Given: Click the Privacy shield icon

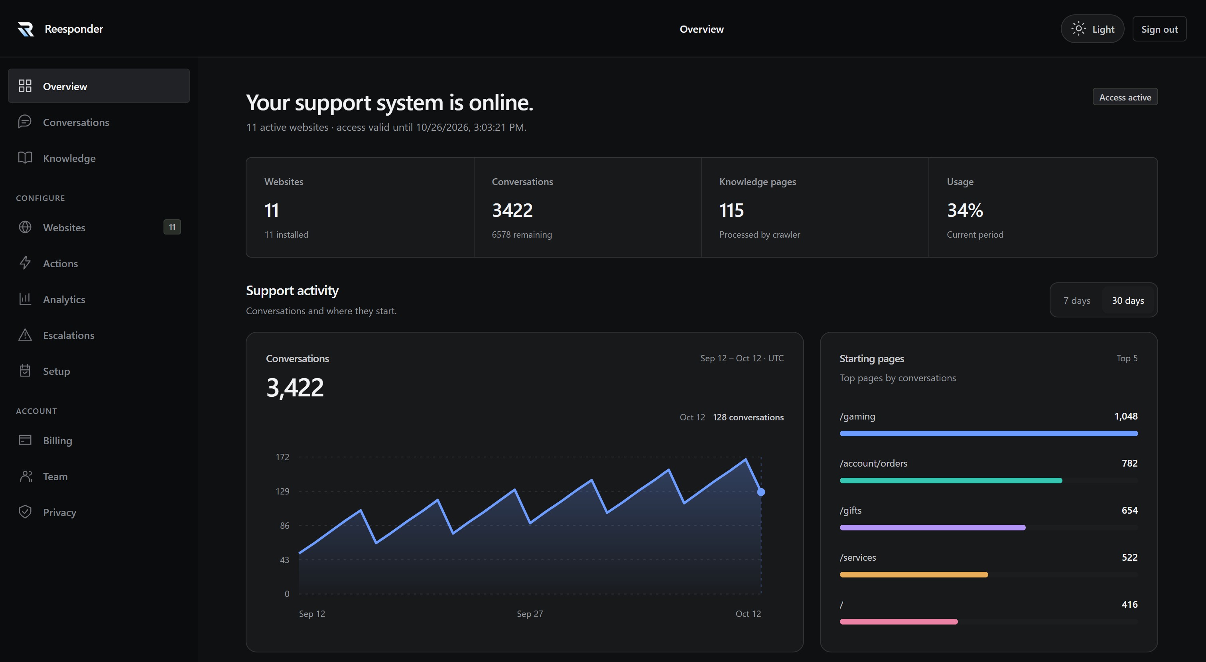Looking at the screenshot, I should pos(25,512).
